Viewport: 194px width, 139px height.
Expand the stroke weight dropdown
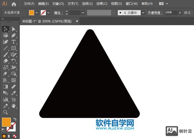pyautogui.click(x=83, y=13)
